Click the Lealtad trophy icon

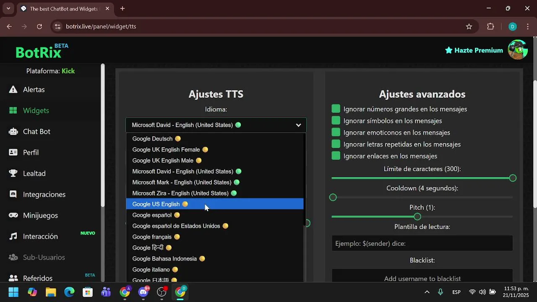13,173
